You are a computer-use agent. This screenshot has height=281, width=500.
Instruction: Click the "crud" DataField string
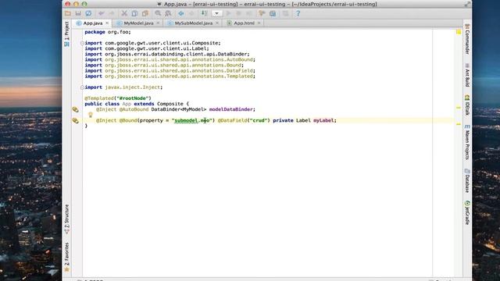259,120
